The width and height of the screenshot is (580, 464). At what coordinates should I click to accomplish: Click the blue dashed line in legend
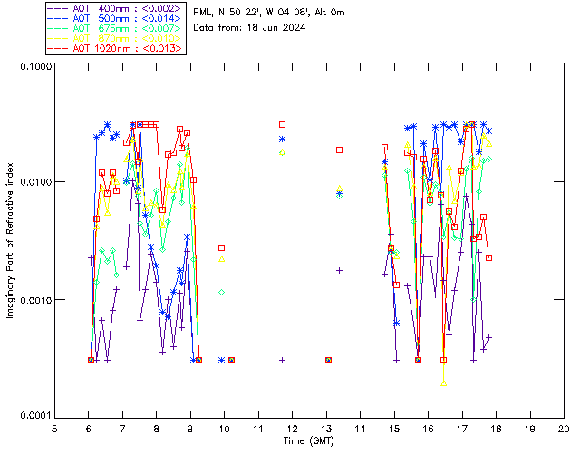[x=58, y=18]
